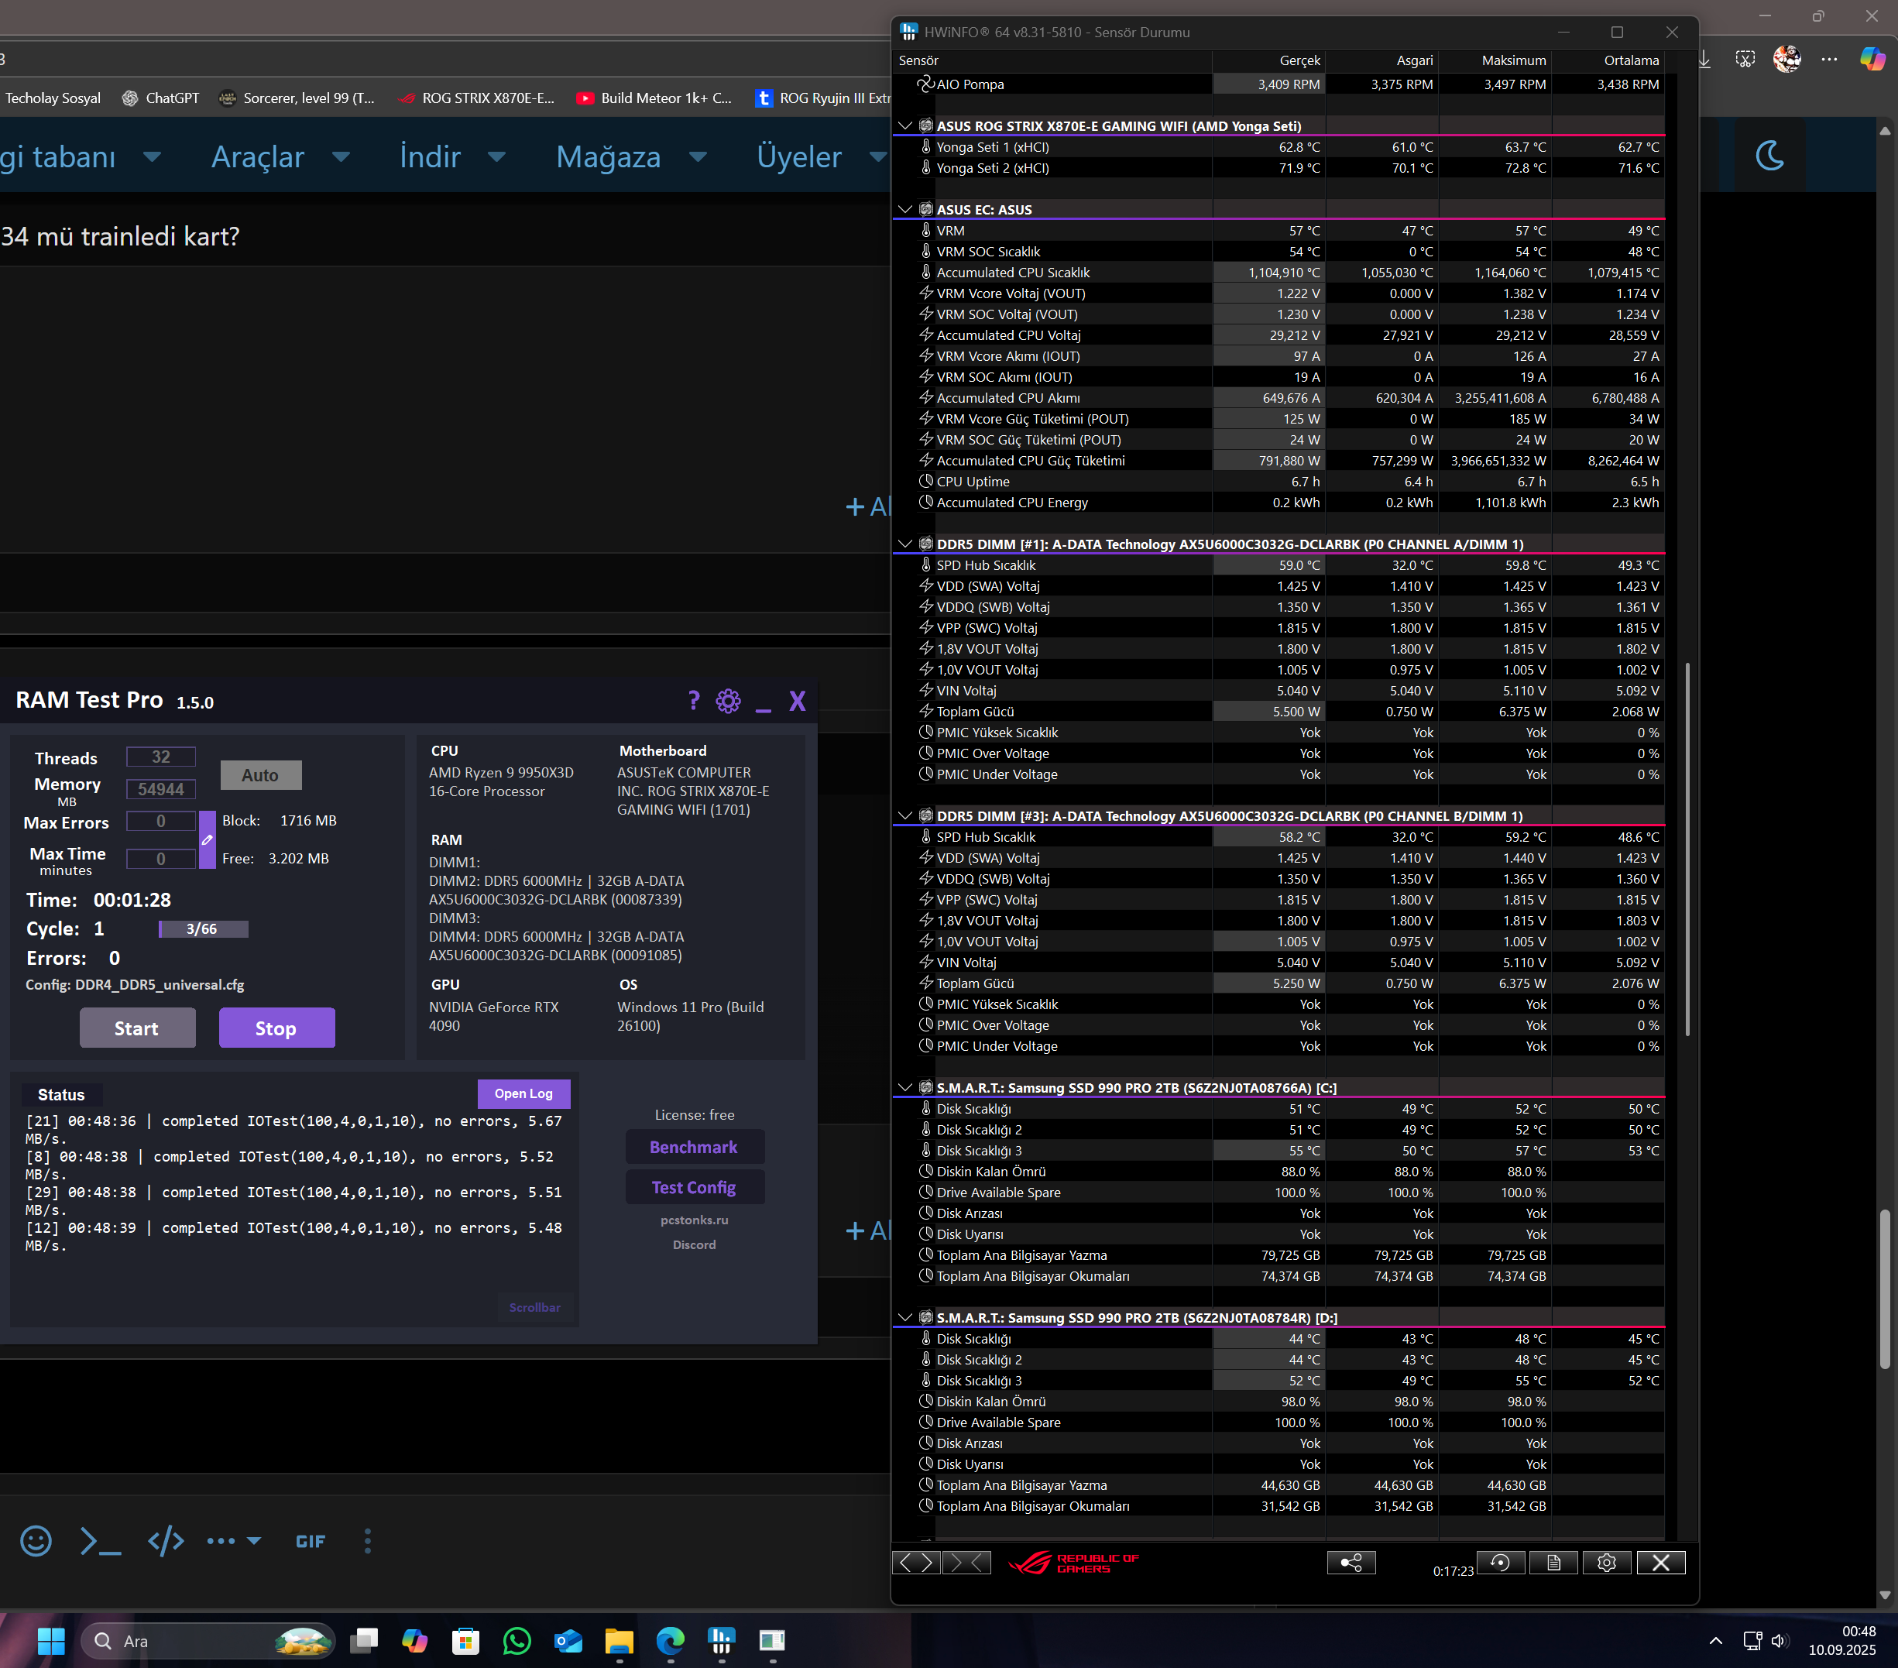Image resolution: width=1898 pixels, height=1668 pixels.
Task: Click the Start button in RAM Test Pro
Action: coord(137,1028)
